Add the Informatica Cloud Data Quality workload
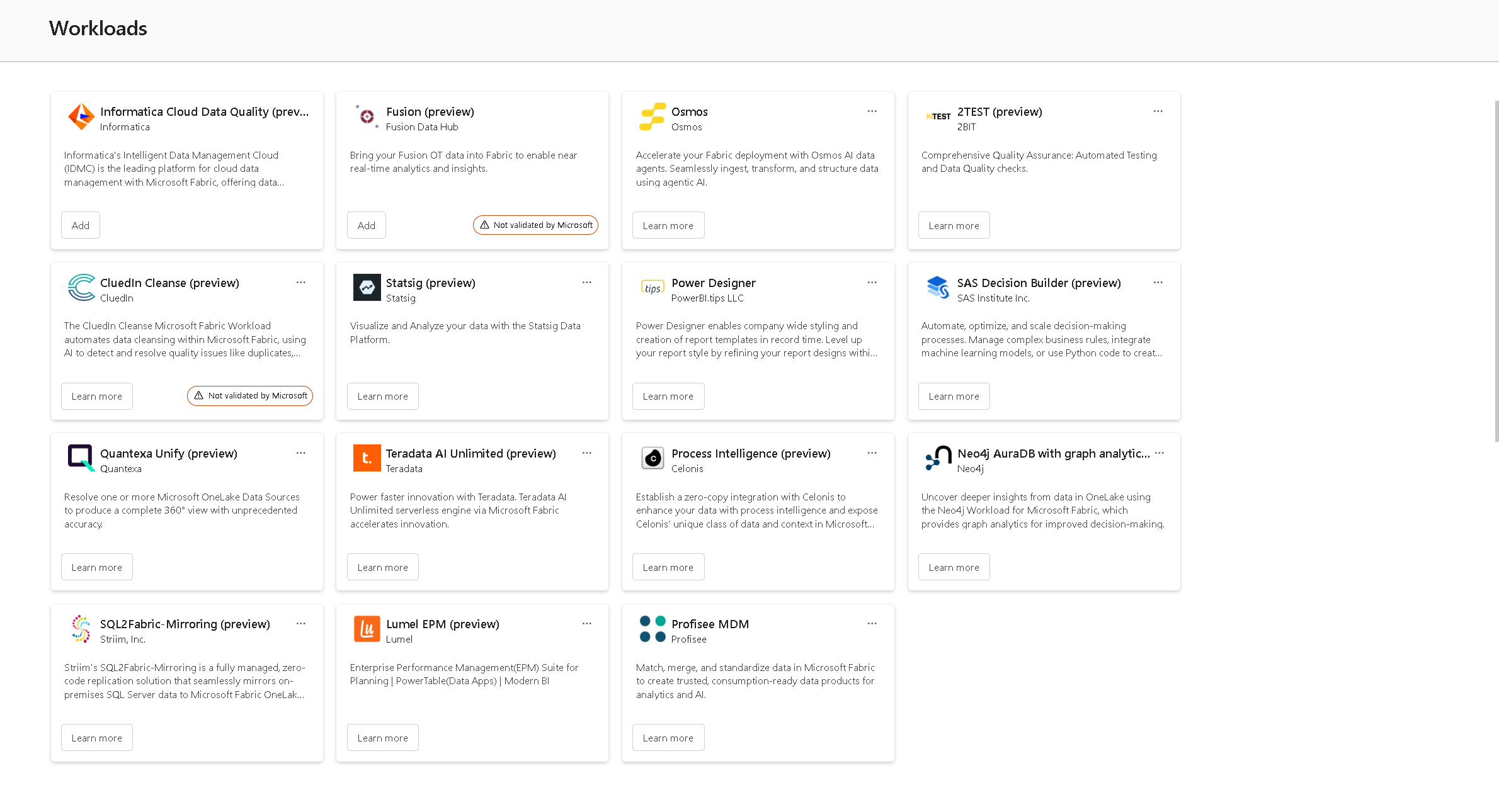Screen dimensions: 1499x795 (x=81, y=225)
